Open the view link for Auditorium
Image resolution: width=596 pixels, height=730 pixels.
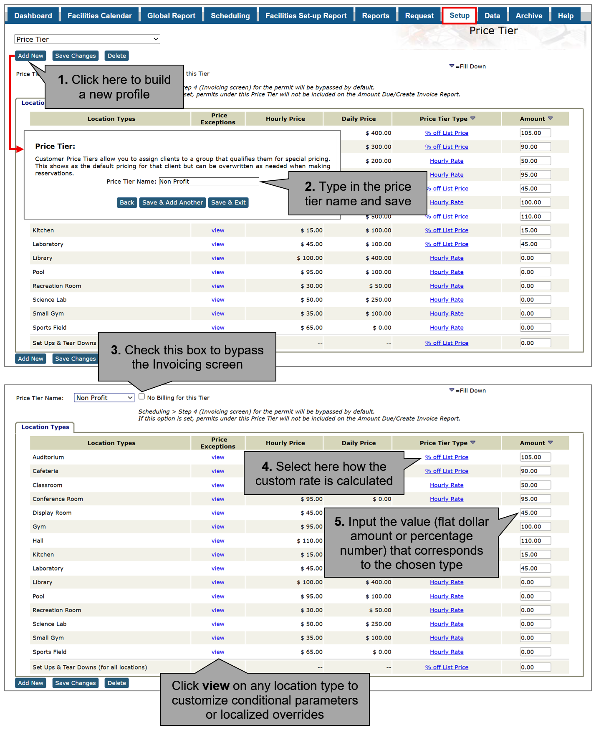[x=218, y=457]
